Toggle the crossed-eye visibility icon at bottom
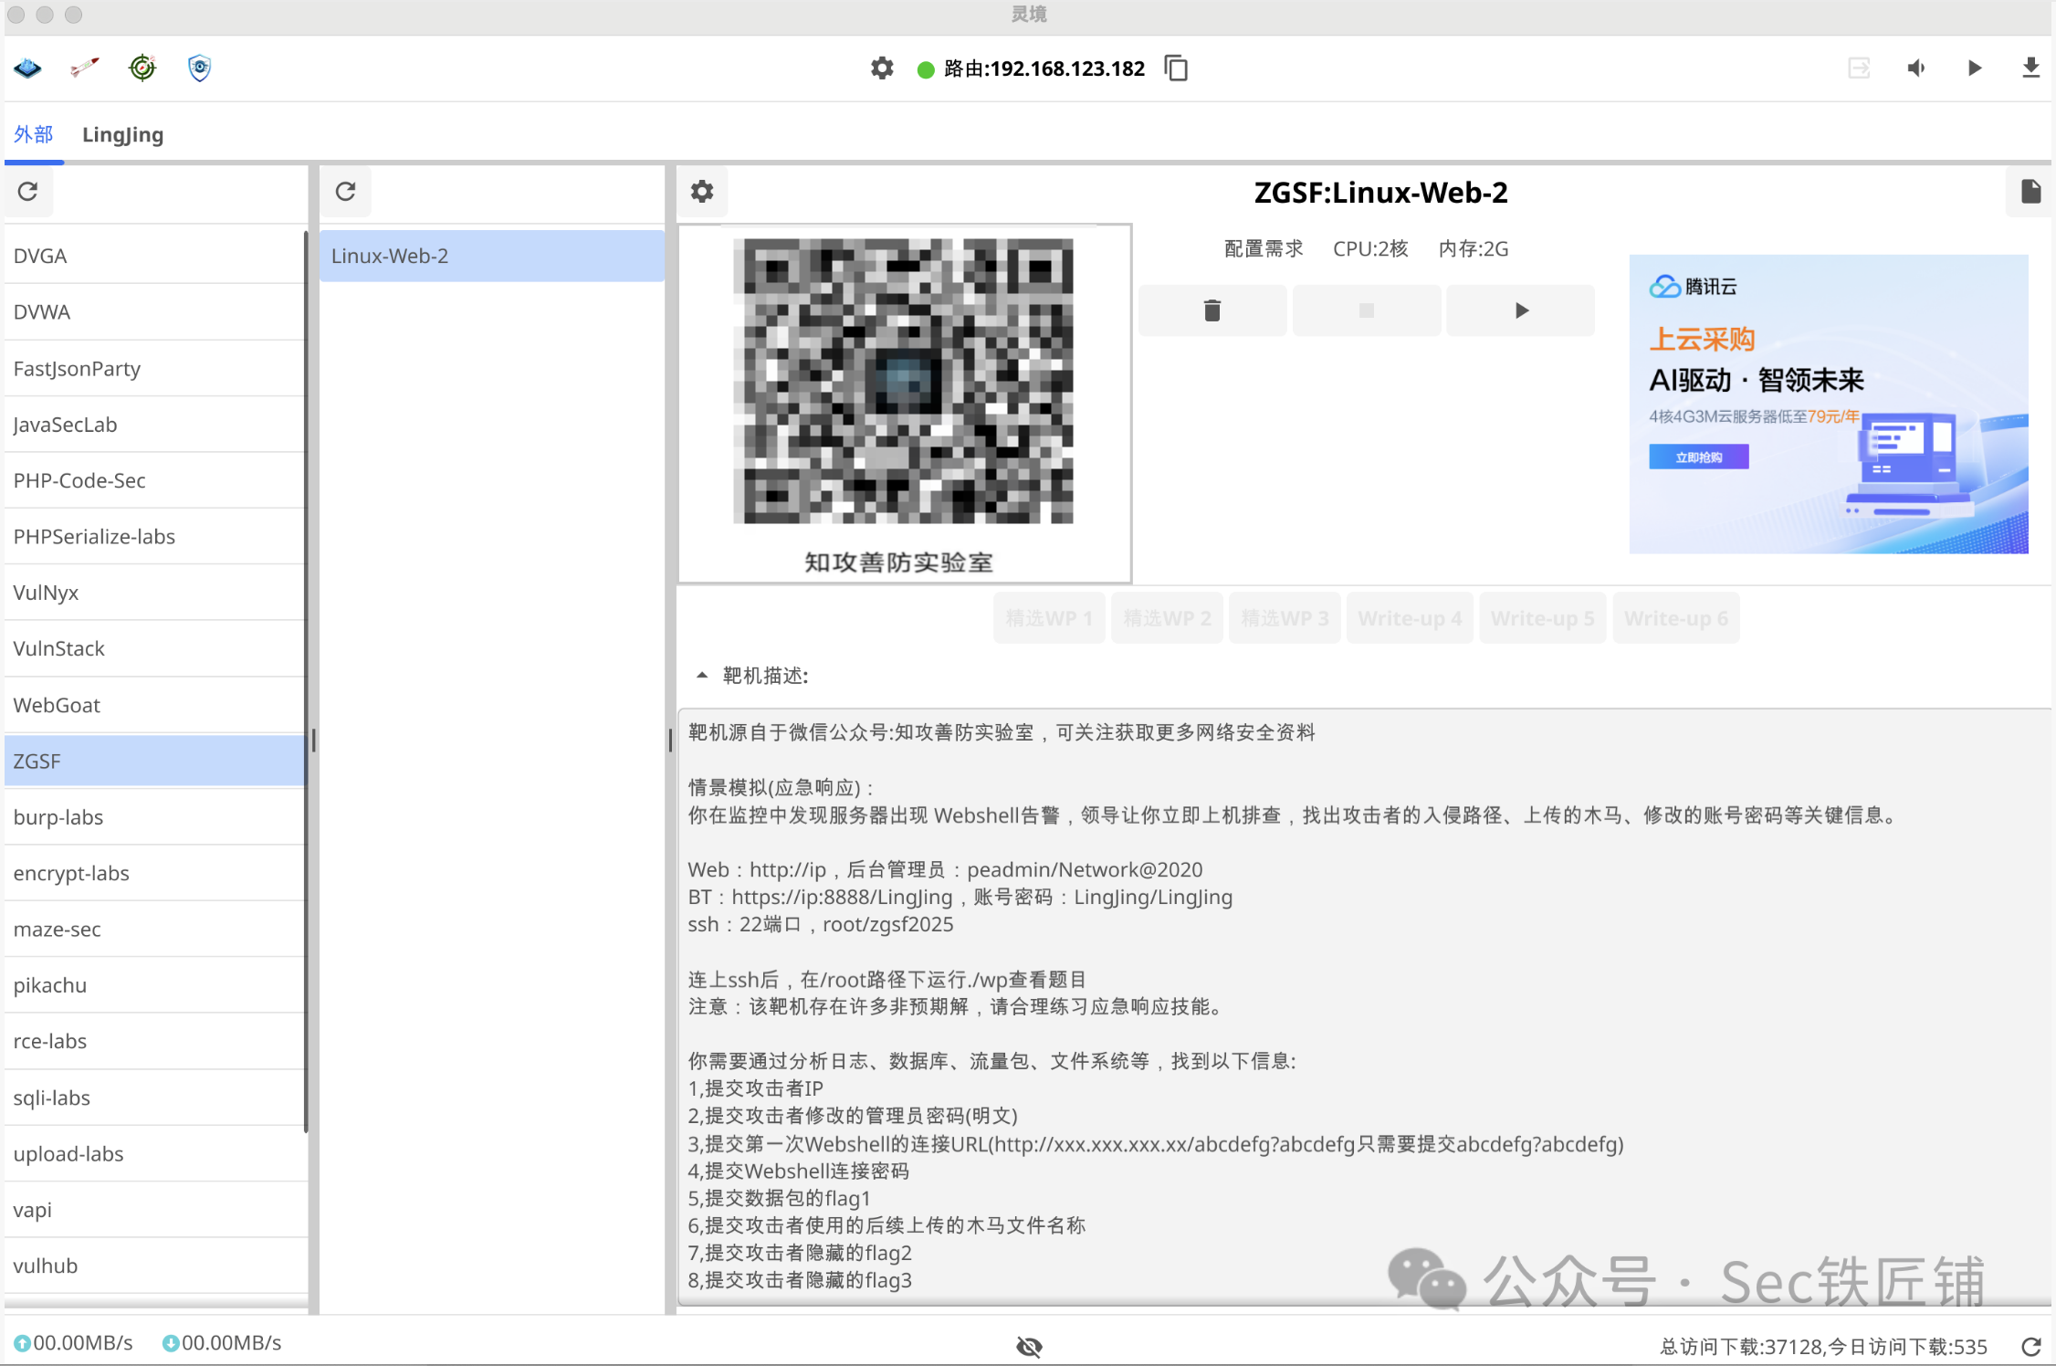2056x1366 pixels. click(x=1029, y=1346)
